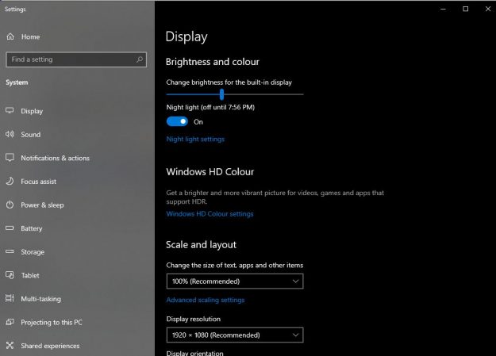
Task: Click the Display resolution label
Action: click(x=194, y=319)
